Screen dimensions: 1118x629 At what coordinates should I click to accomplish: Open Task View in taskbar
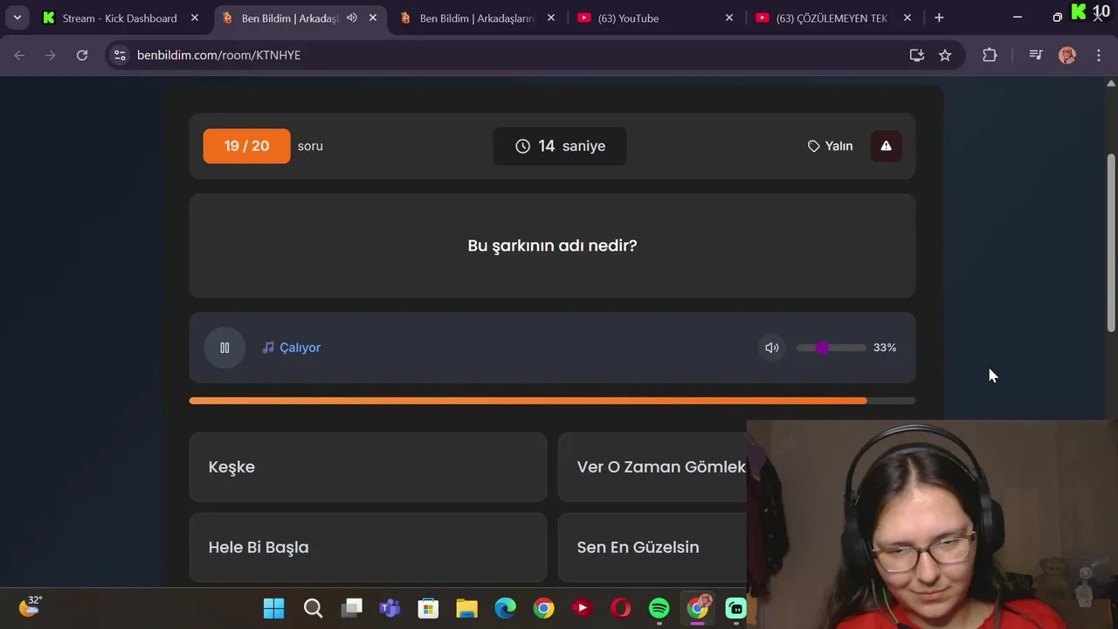[x=352, y=608]
